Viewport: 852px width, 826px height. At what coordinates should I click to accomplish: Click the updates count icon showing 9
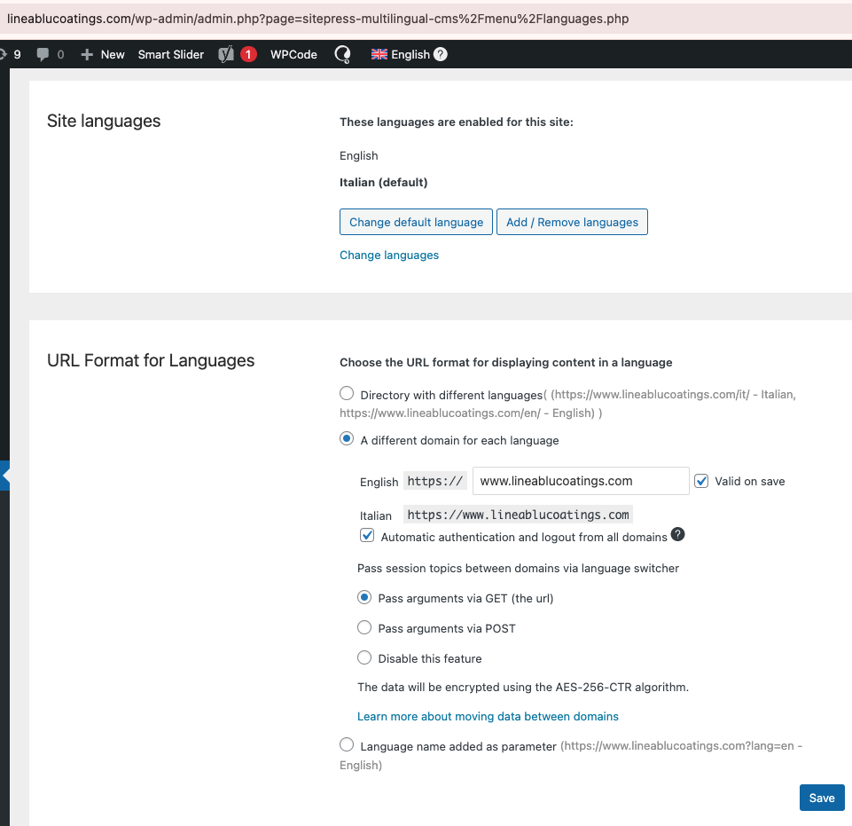[x=11, y=54]
